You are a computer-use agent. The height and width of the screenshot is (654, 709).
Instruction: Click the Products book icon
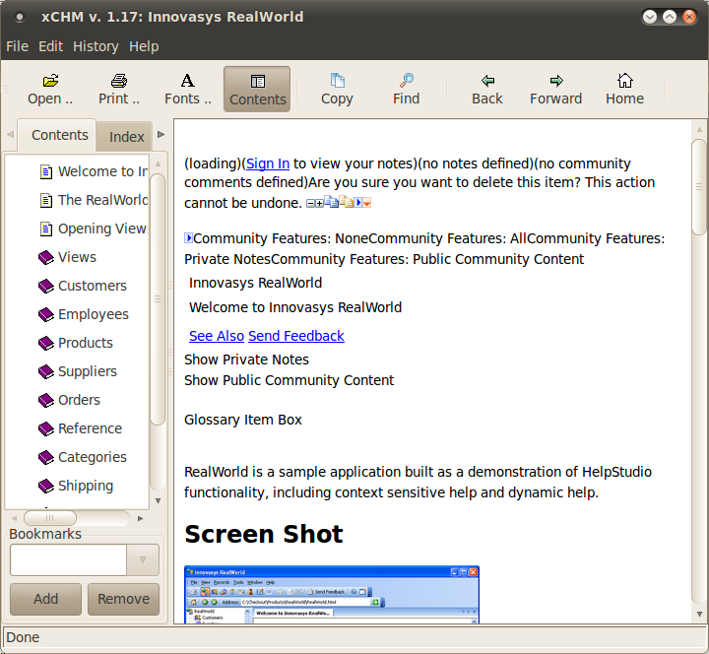pyautogui.click(x=46, y=343)
